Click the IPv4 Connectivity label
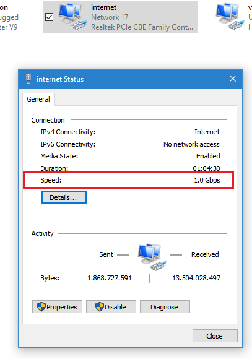 [x=68, y=132]
